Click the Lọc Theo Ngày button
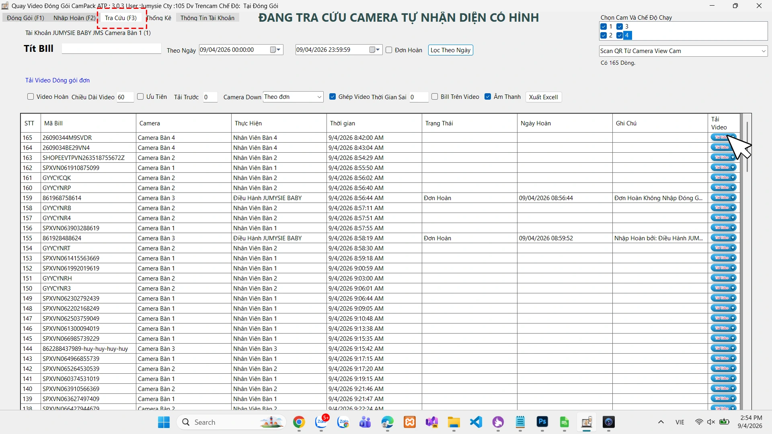 [450, 50]
